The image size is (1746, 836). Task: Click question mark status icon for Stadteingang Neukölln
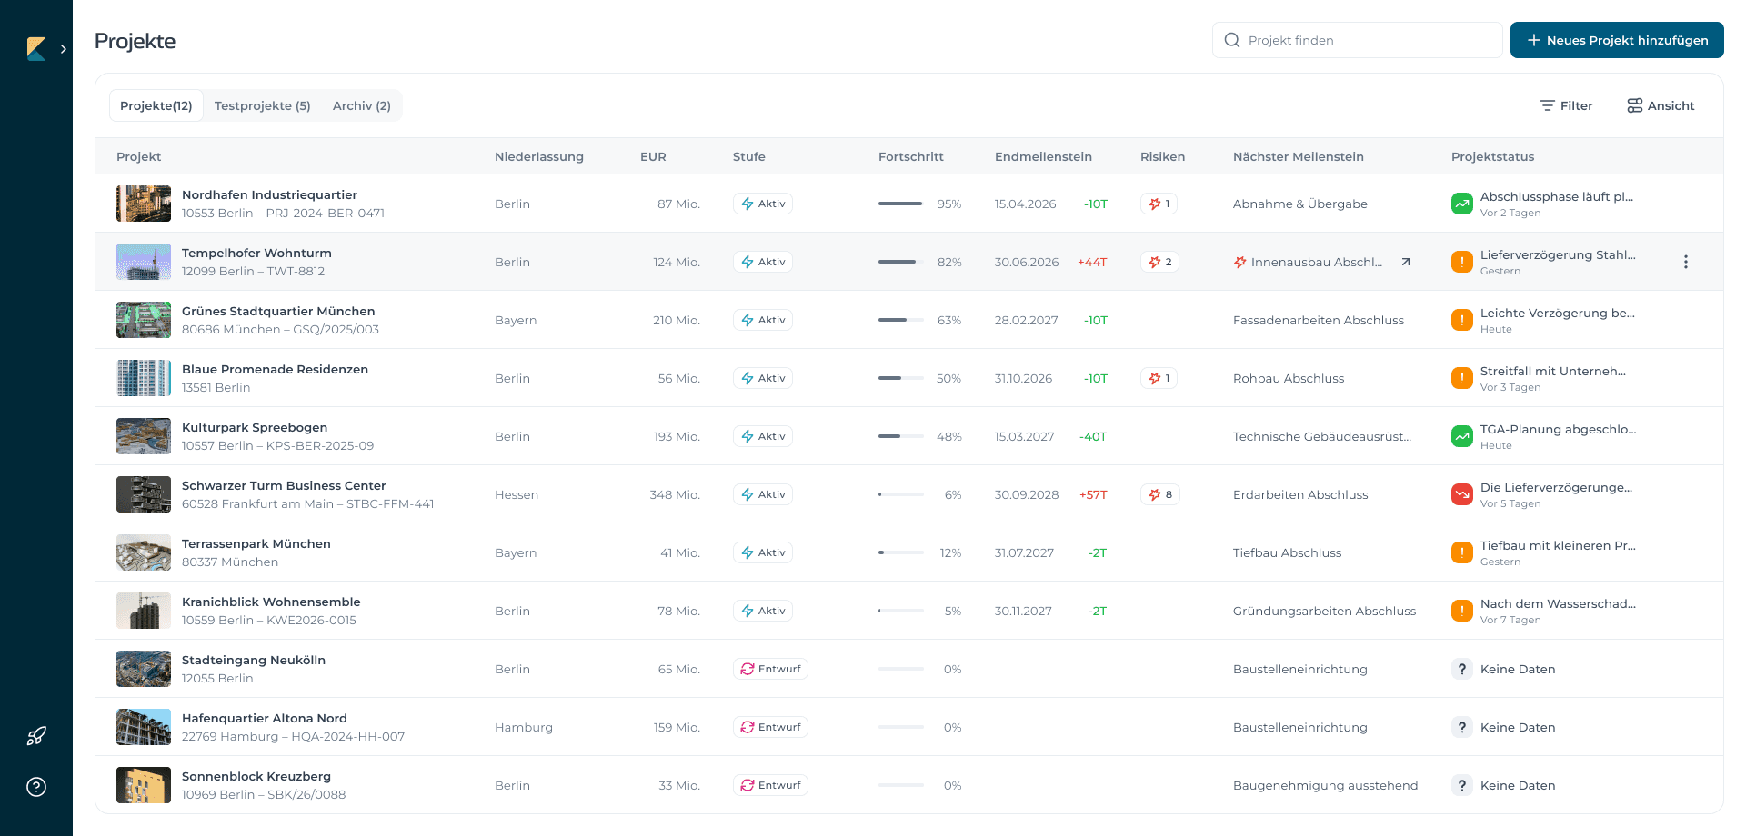1462,669
